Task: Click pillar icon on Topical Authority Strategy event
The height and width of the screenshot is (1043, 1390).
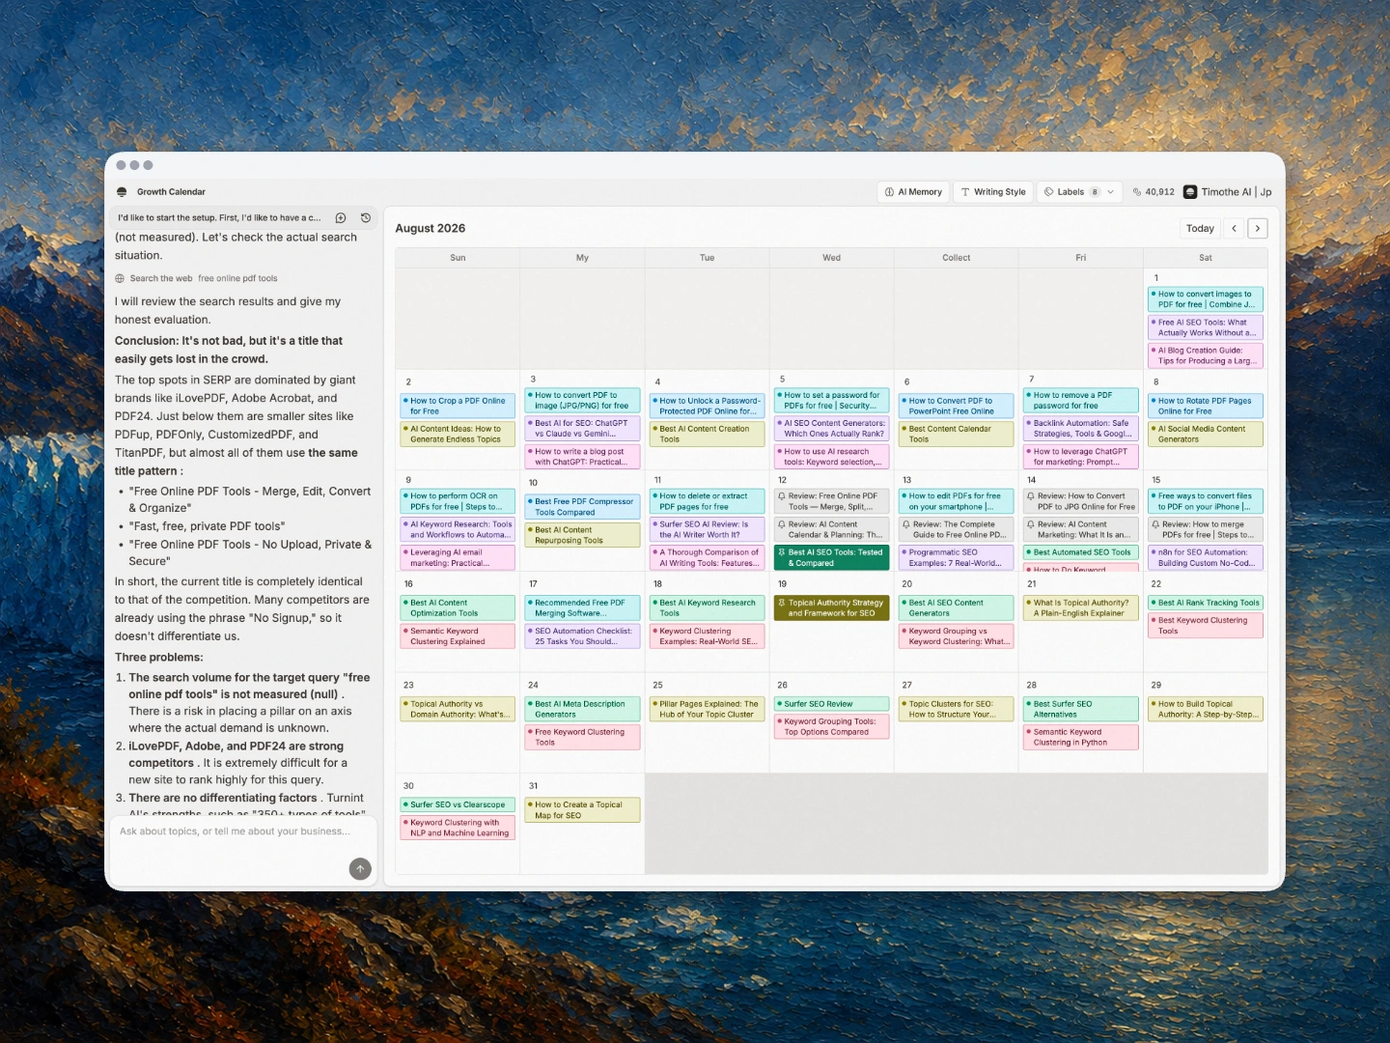Action: coord(782,603)
